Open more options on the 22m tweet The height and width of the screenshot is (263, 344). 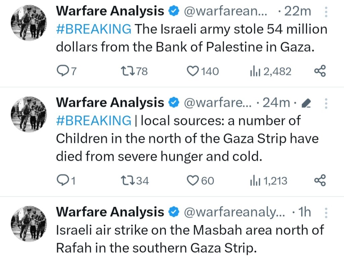tap(326, 12)
